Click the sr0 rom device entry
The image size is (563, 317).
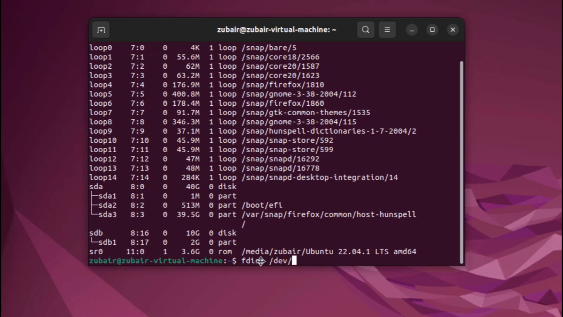(96, 252)
